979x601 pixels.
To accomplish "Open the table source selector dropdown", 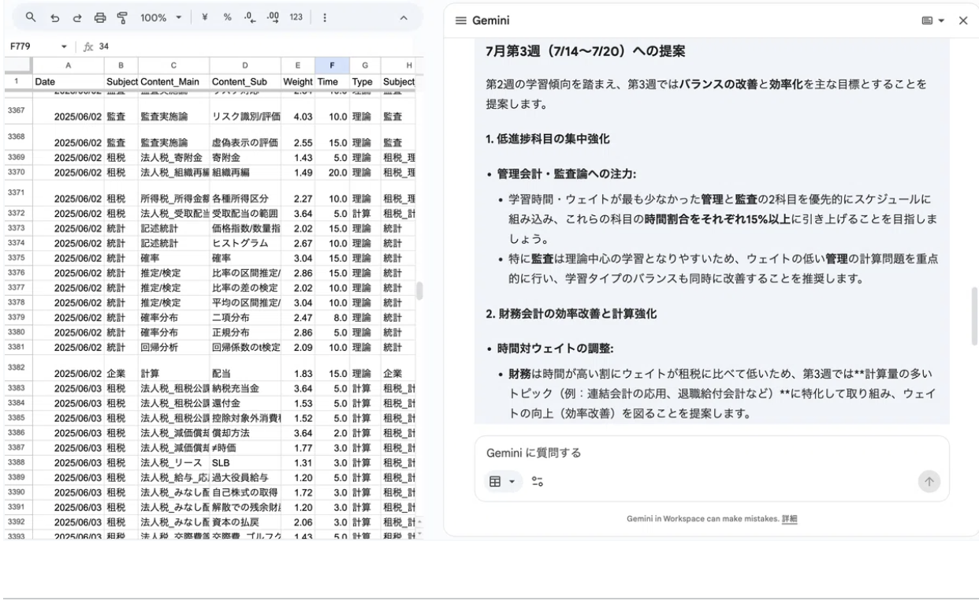I will (503, 481).
